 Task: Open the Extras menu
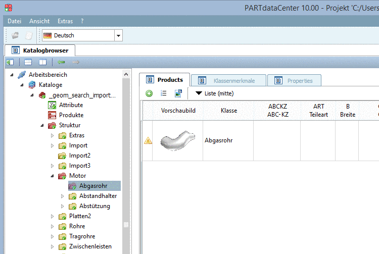[65, 21]
